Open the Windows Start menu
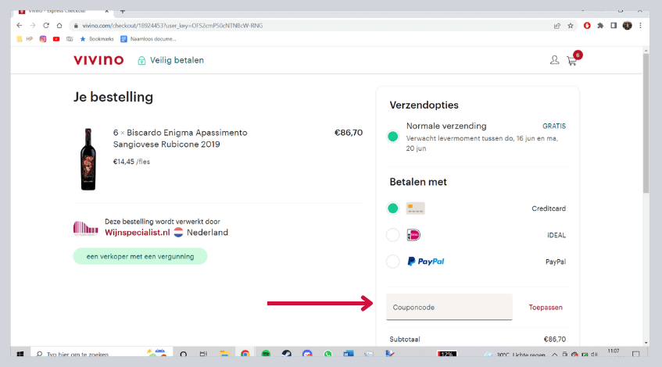The width and height of the screenshot is (662, 367). pos(20,354)
